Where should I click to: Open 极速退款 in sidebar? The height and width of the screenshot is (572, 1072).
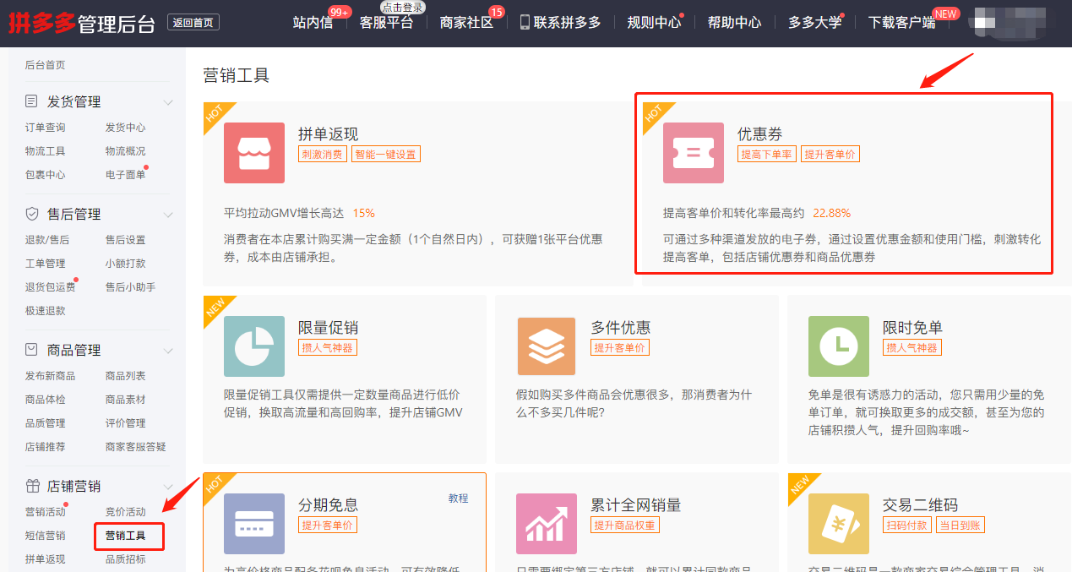point(45,311)
